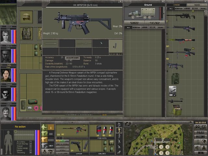Expand the bottom weapon panel arrow
The width and height of the screenshot is (208, 156).
coord(72,122)
